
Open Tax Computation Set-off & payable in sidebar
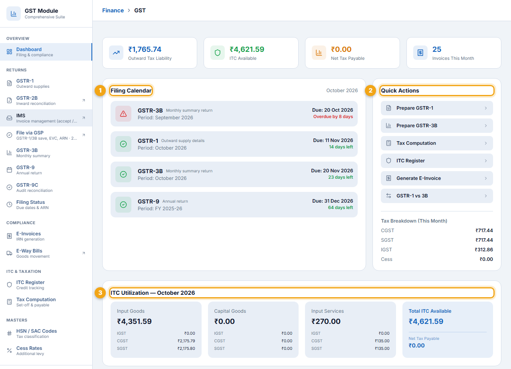46,302
